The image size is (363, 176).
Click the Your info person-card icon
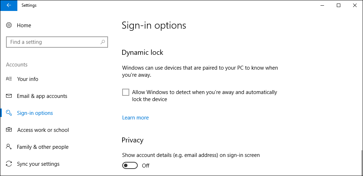(x=9, y=79)
